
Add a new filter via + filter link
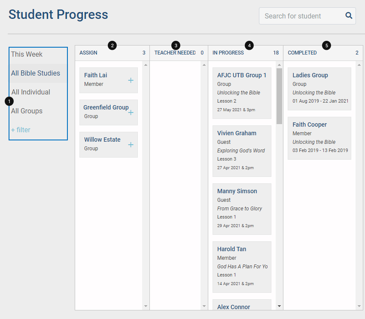pos(21,130)
